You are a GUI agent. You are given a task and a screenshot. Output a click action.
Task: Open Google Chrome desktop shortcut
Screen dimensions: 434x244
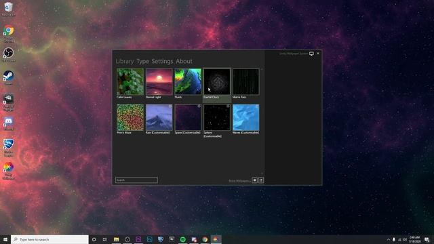pos(9,33)
